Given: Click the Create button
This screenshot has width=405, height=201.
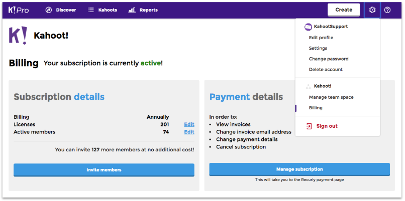Looking at the screenshot, I should pyautogui.click(x=344, y=10).
